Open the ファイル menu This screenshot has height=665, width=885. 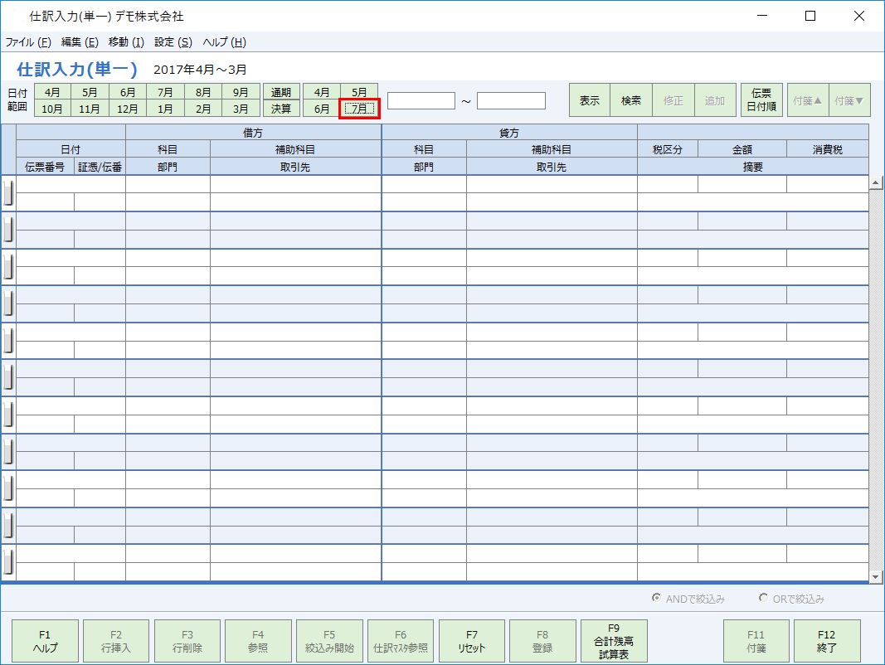point(27,41)
